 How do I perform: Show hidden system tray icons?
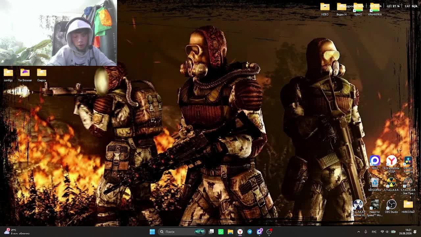[x=359, y=232]
